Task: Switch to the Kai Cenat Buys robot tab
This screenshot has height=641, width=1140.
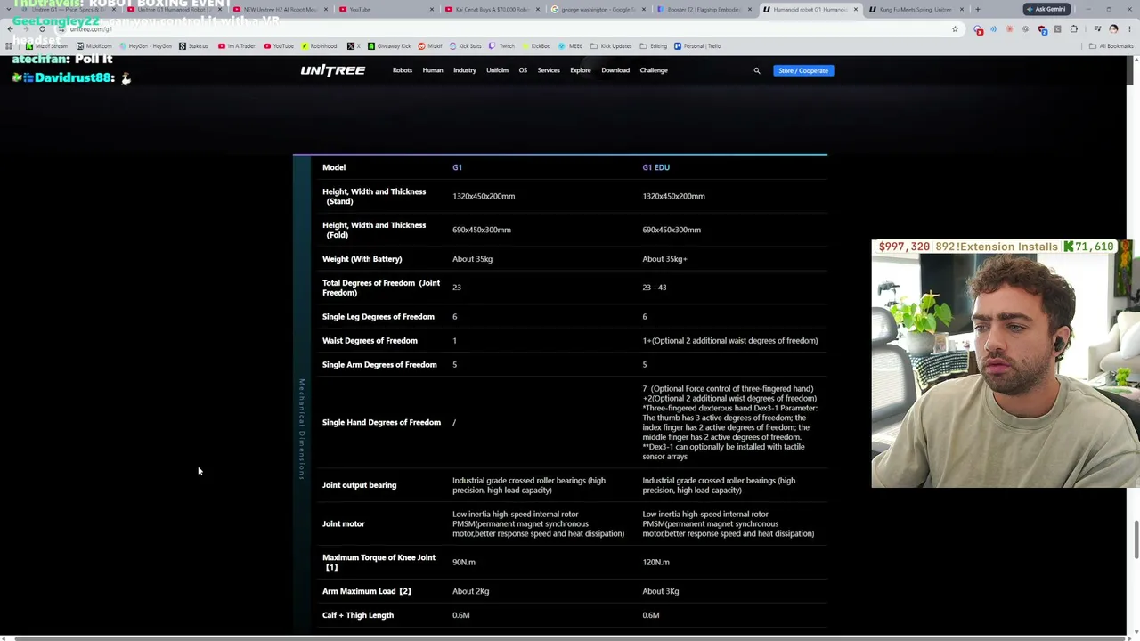Action: (x=493, y=9)
